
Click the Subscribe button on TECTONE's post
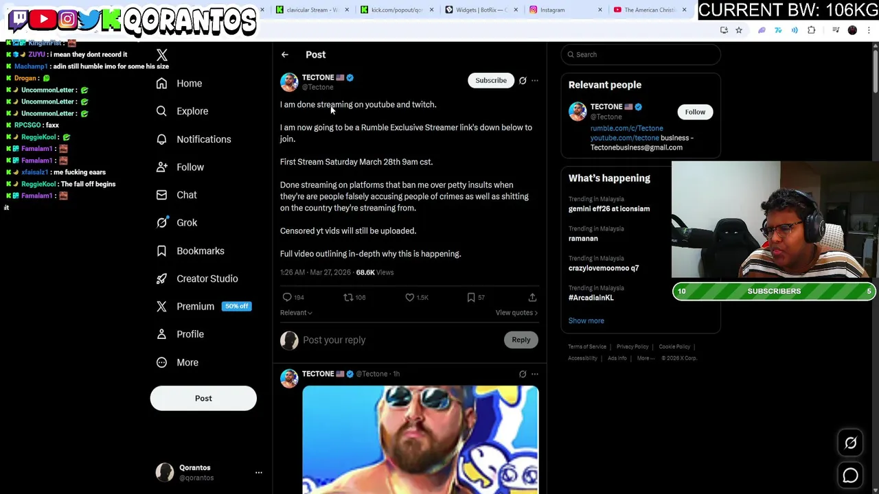point(491,80)
